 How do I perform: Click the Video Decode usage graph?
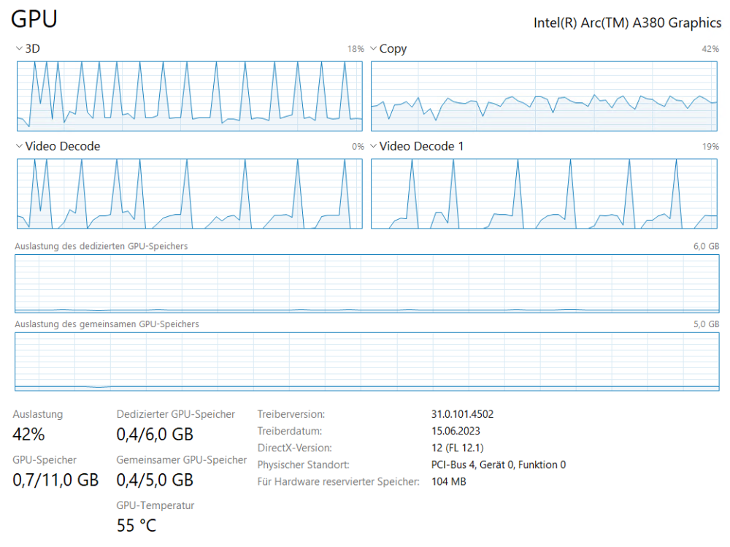click(190, 194)
